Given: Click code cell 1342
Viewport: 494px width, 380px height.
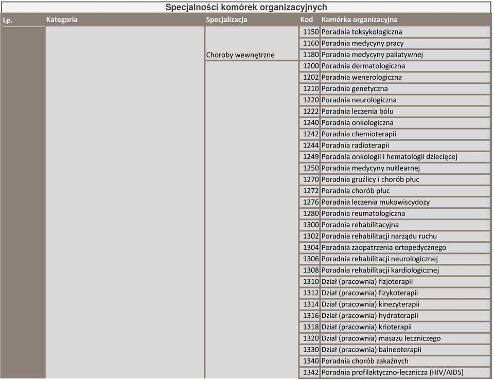Looking at the screenshot, I should (x=309, y=372).
